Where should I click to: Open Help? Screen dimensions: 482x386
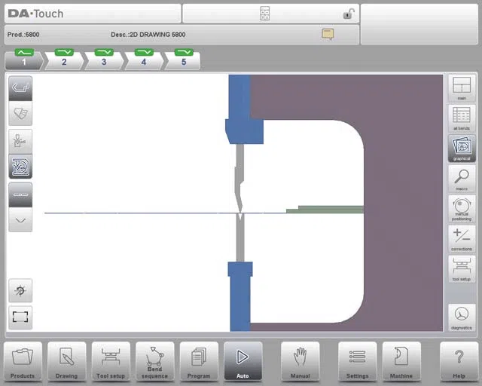[459, 361]
